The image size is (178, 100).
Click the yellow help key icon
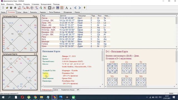click(85, 8)
